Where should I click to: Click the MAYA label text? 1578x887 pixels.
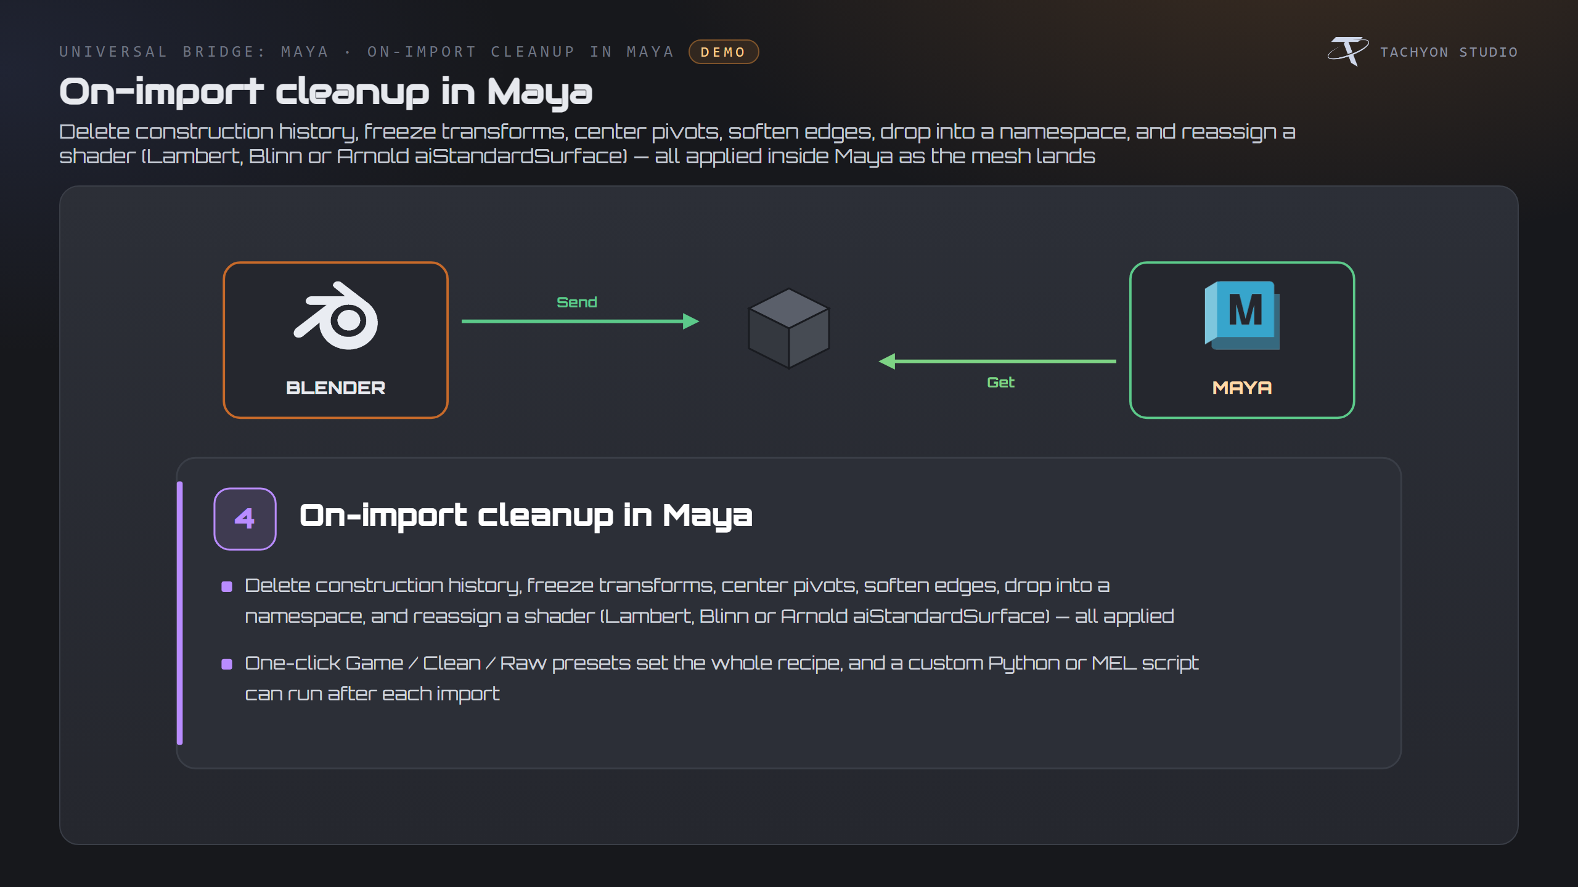[x=1242, y=387]
